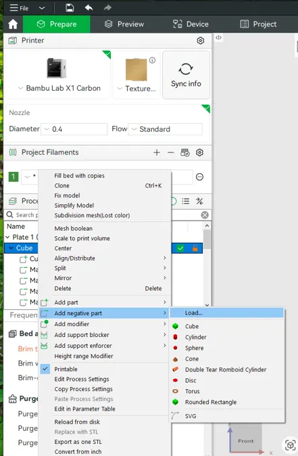This screenshot has width=298, height=456.
Task: Click the object list scroll up arrow
Action: point(207,226)
